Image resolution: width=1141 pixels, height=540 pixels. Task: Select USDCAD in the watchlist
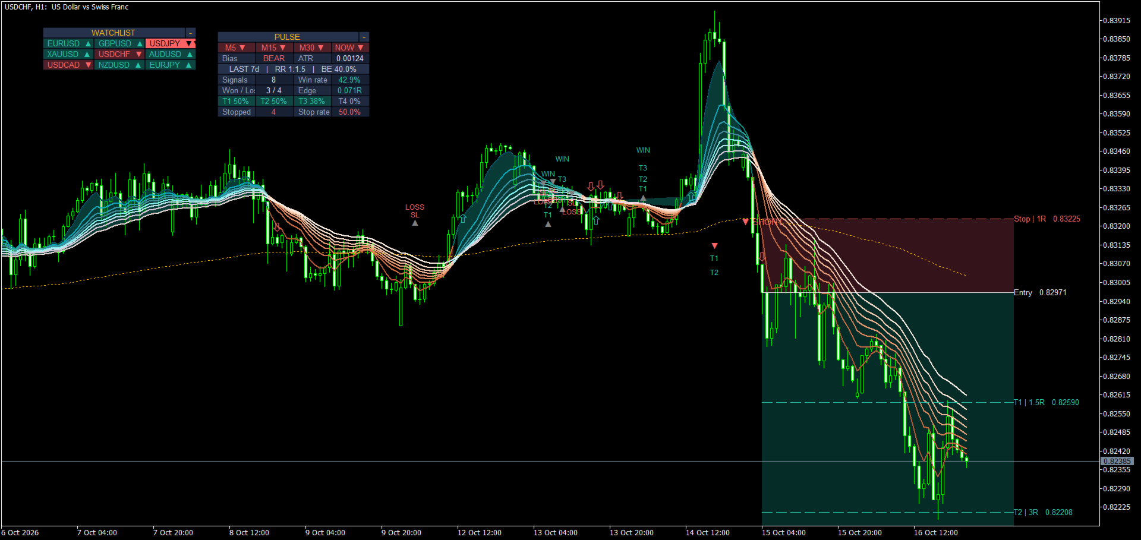tap(68, 65)
